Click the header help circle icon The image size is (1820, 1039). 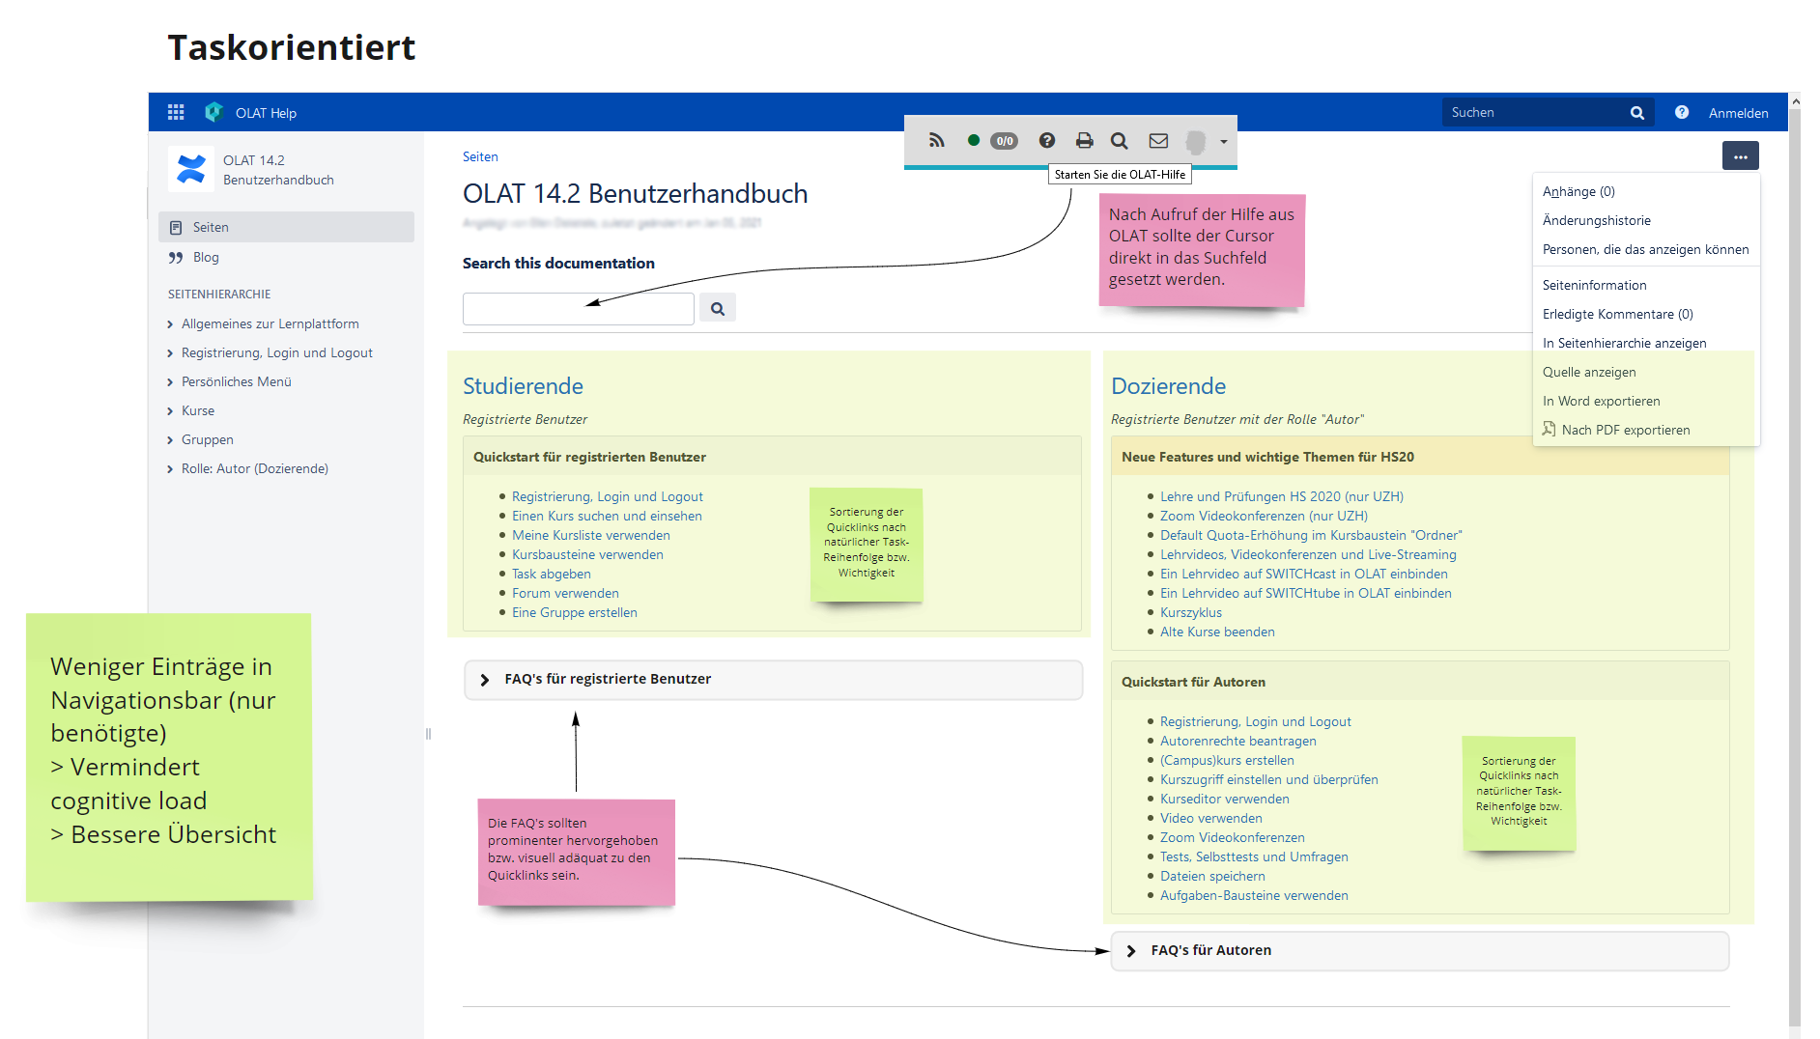1682,113
